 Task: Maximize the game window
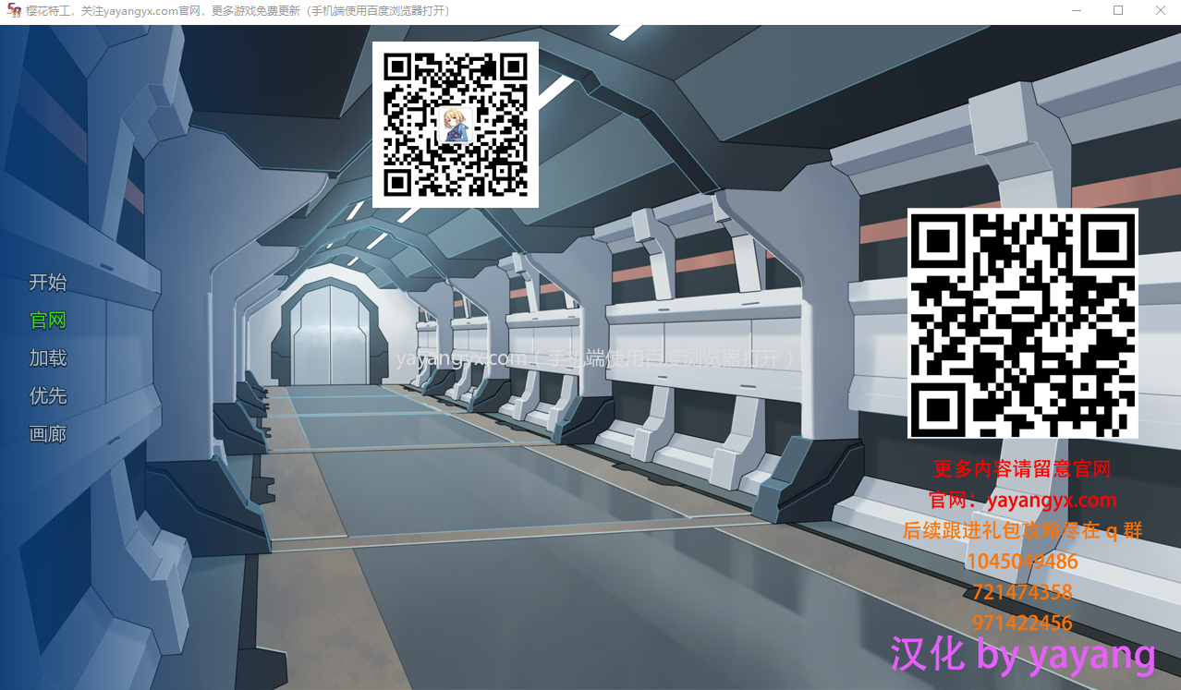coord(1118,11)
